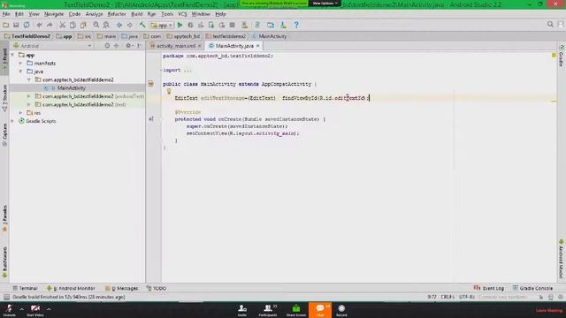Run the app with green play icon
Screen dimensions: 566x318
click(x=180, y=25)
